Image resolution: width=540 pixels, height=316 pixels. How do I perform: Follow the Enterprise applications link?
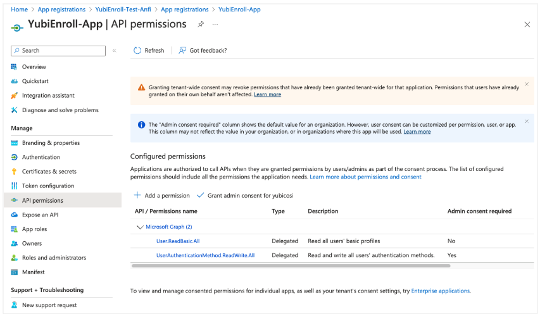pyautogui.click(x=440, y=291)
